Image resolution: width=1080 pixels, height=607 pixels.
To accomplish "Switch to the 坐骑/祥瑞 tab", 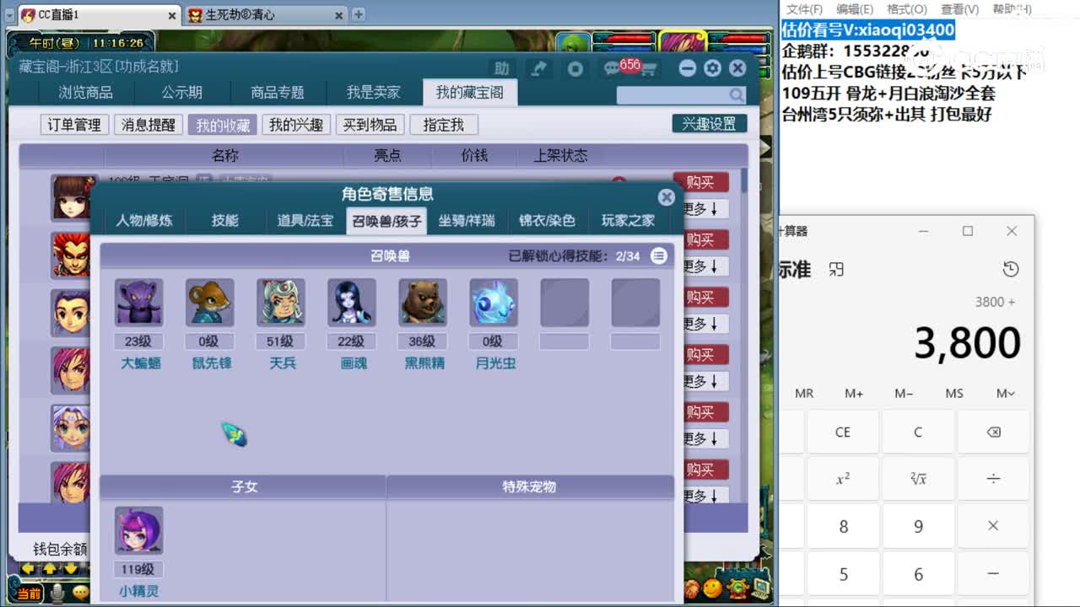I will 467,221.
